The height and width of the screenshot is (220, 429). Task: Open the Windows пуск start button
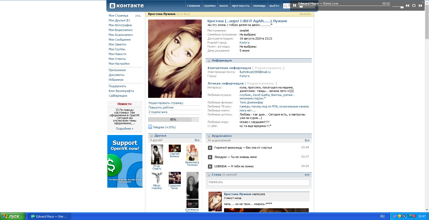point(13,216)
